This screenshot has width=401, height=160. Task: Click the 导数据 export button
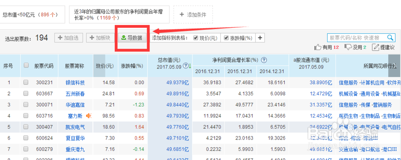pos(132,38)
